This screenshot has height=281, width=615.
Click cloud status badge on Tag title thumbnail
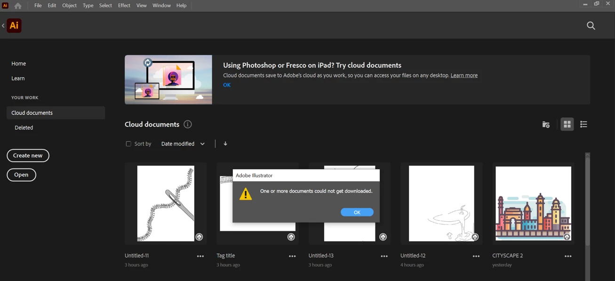click(291, 237)
